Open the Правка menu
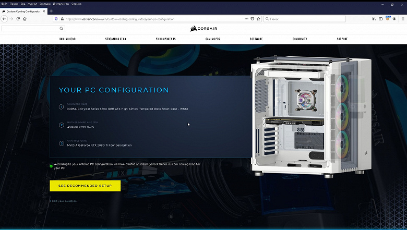The image size is (407, 230). [14, 4]
